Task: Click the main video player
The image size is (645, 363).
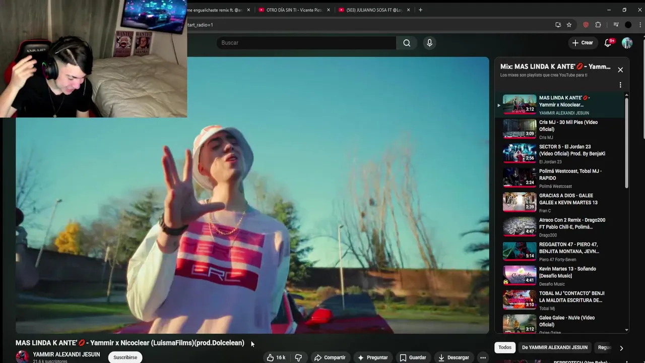Action: 252,195
